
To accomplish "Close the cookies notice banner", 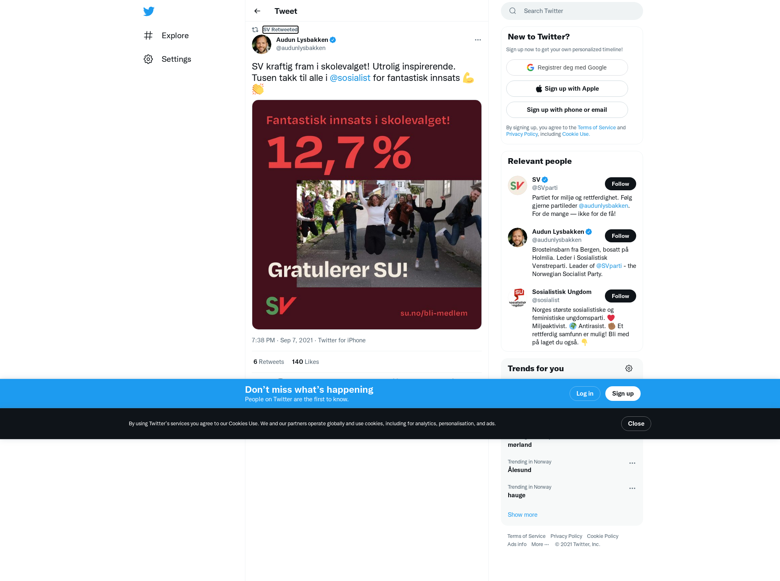I will coord(636,424).
